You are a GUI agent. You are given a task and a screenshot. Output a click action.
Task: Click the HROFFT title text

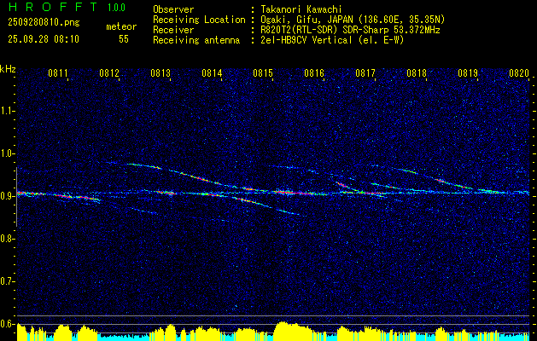[53, 7]
